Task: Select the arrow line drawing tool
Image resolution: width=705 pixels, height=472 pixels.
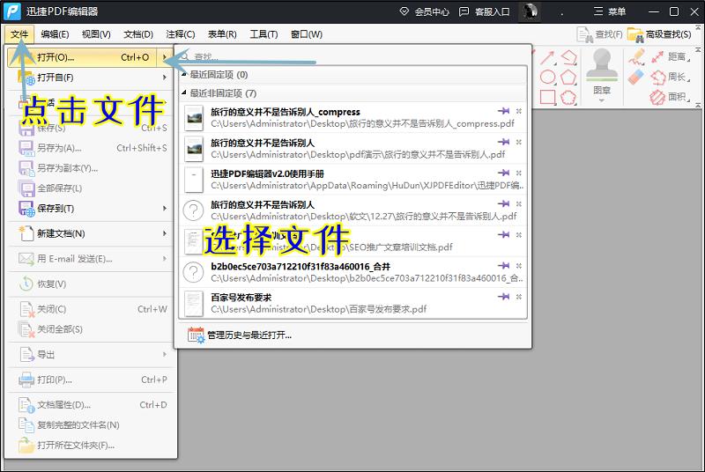Action: [x=547, y=57]
